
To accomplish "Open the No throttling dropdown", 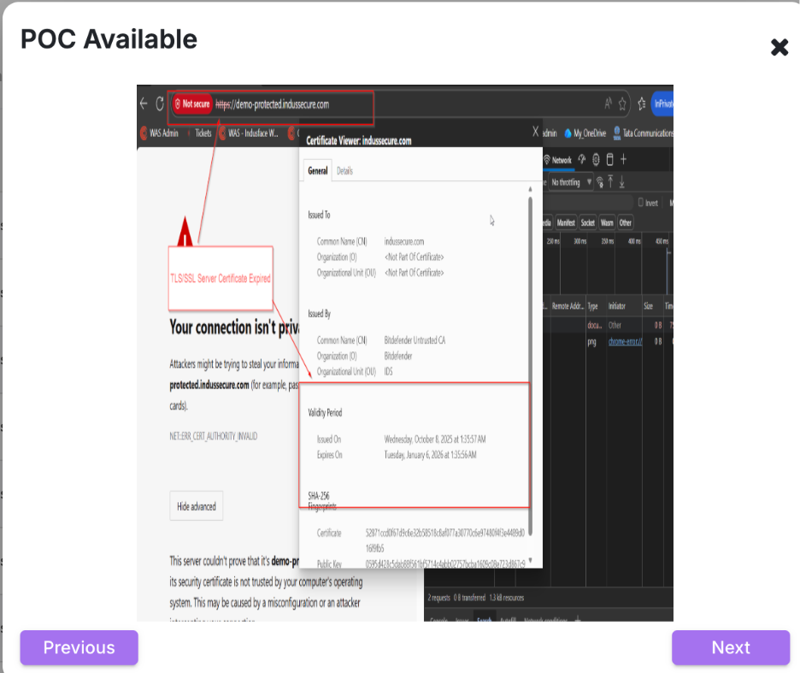I will point(571,182).
